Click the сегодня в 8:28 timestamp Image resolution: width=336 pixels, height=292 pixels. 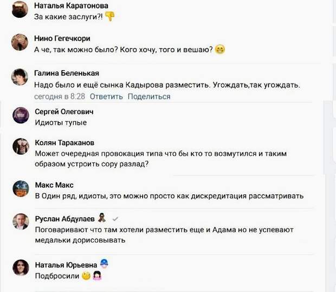point(60,97)
